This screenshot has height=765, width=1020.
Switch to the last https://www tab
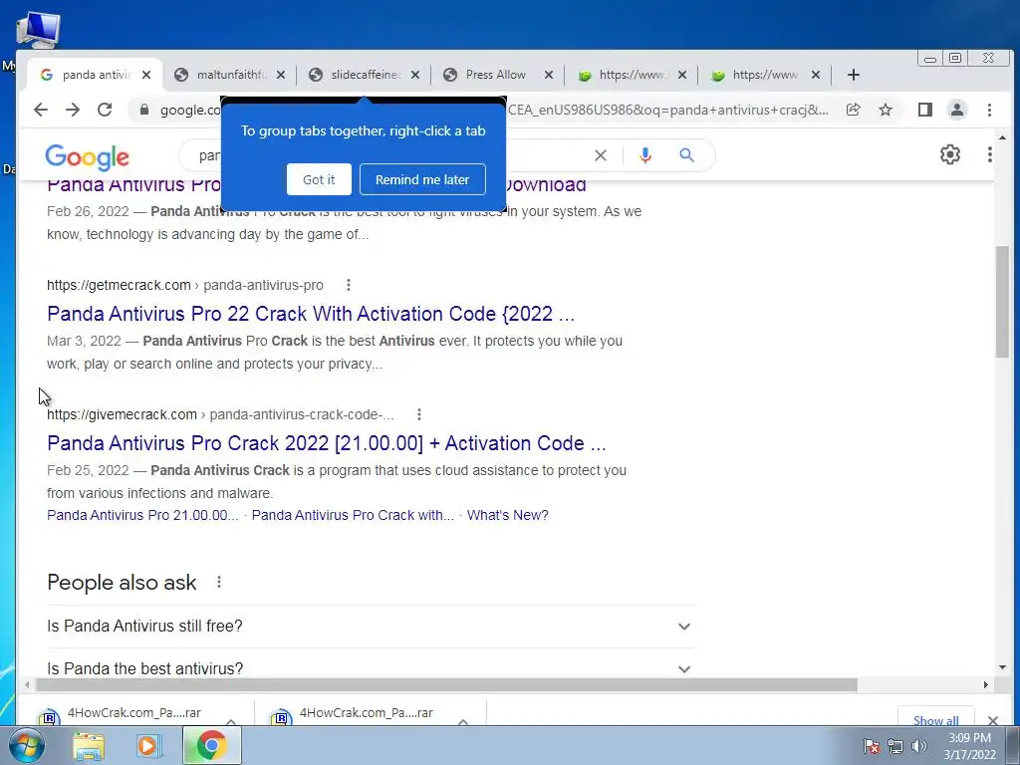click(x=764, y=75)
